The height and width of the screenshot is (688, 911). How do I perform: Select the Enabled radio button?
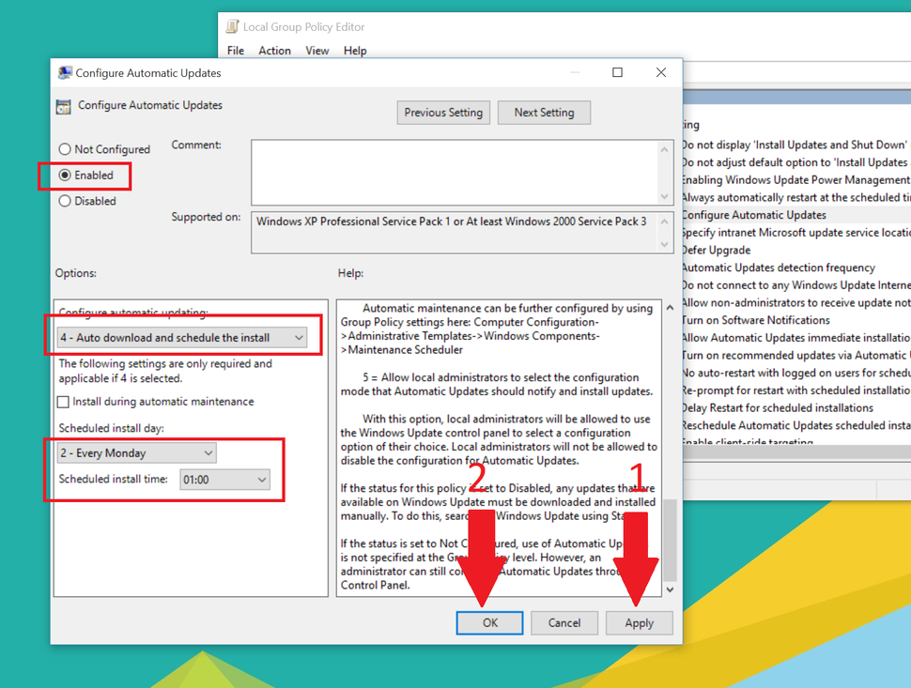(65, 175)
